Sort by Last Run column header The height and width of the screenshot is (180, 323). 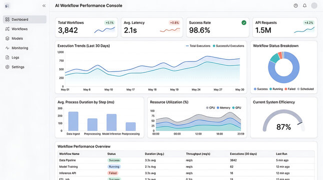(x=281, y=153)
